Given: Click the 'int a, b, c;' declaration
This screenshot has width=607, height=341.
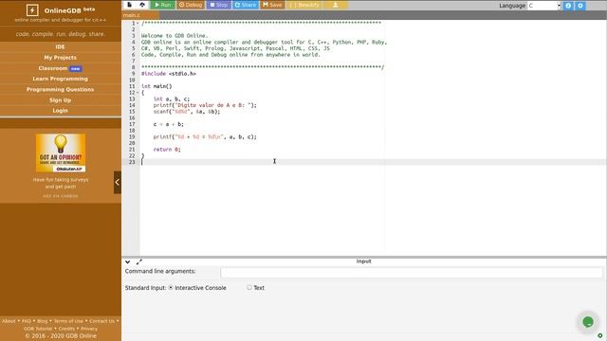Looking at the screenshot, I should [172, 99].
